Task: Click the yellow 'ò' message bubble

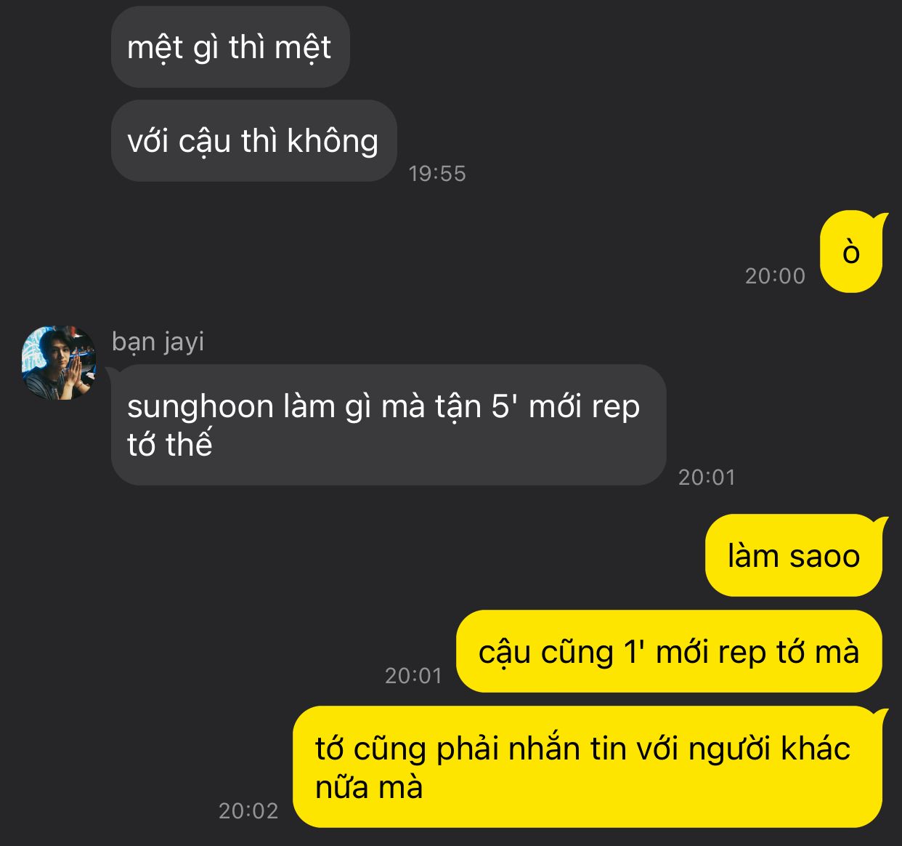Action: tap(851, 252)
